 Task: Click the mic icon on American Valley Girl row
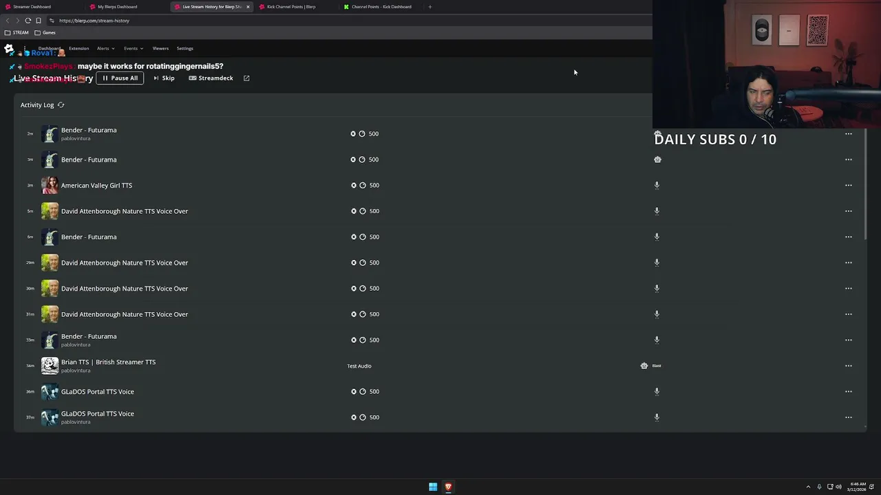(x=657, y=185)
